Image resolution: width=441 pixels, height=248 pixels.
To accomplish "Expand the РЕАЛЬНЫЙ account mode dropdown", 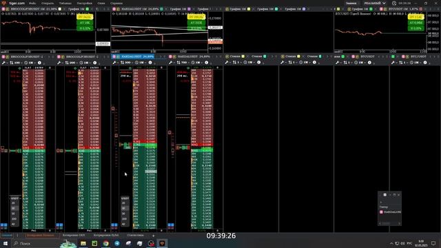I will pyautogui.click(x=375, y=3).
